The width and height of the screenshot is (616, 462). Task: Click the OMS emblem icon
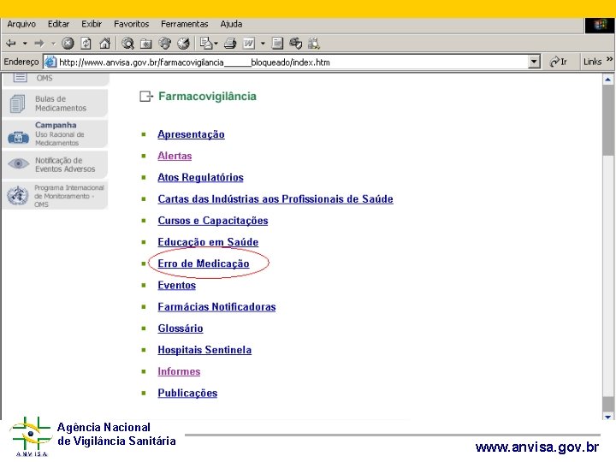(18, 196)
